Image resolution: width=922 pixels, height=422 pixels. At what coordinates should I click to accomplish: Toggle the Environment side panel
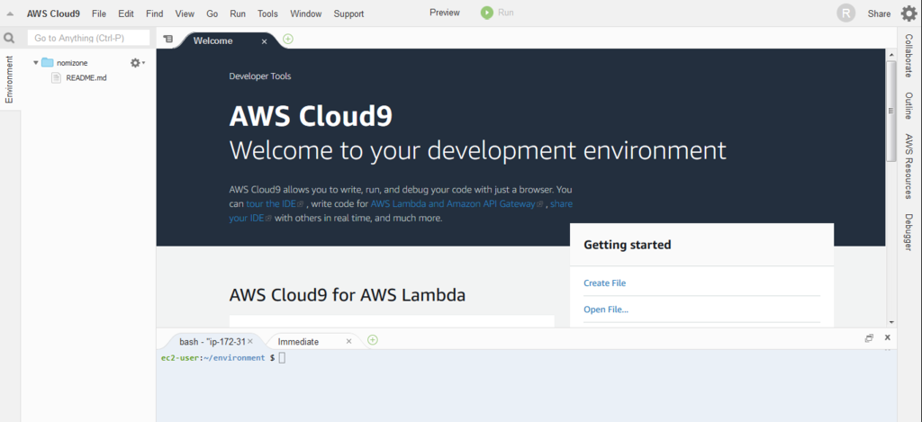(x=9, y=79)
